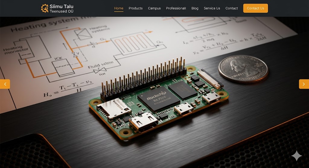
Task: Go to previous slide with left arrow
Action: (5, 84)
